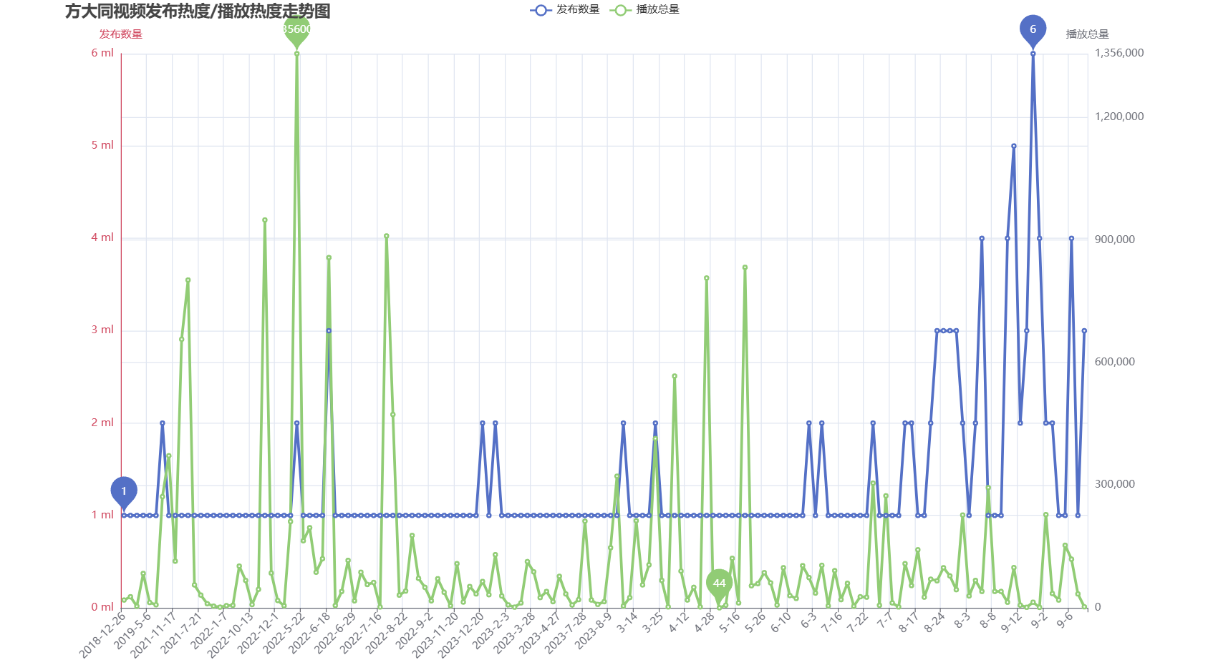Click the chart title 方大同视频发布热度/播放热度走势图
Screen dimensions: 1208x670
[x=198, y=11]
